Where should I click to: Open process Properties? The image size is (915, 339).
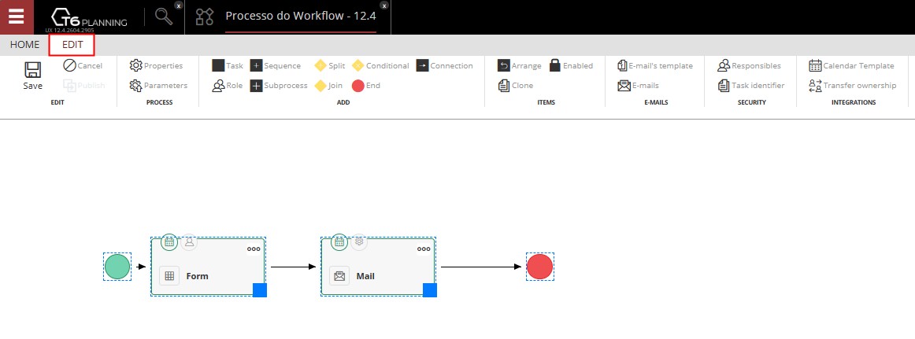tap(157, 66)
